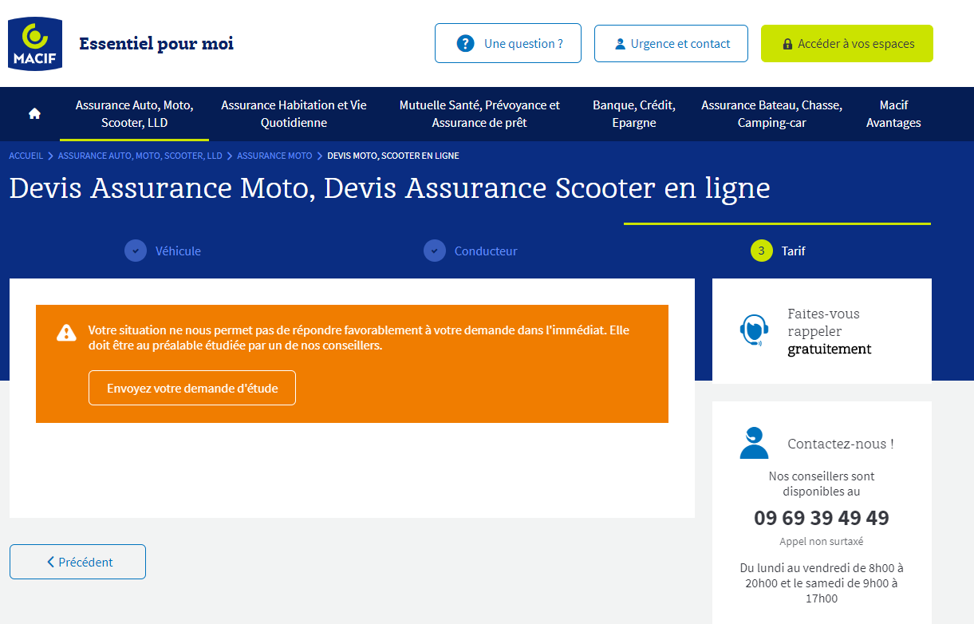
Task: Open the Une question ? help button
Action: click(x=508, y=43)
